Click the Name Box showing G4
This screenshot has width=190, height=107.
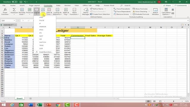point(7,21)
